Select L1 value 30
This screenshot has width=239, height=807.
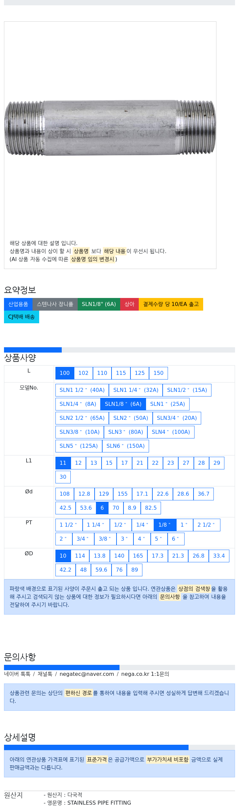pyautogui.click(x=63, y=477)
